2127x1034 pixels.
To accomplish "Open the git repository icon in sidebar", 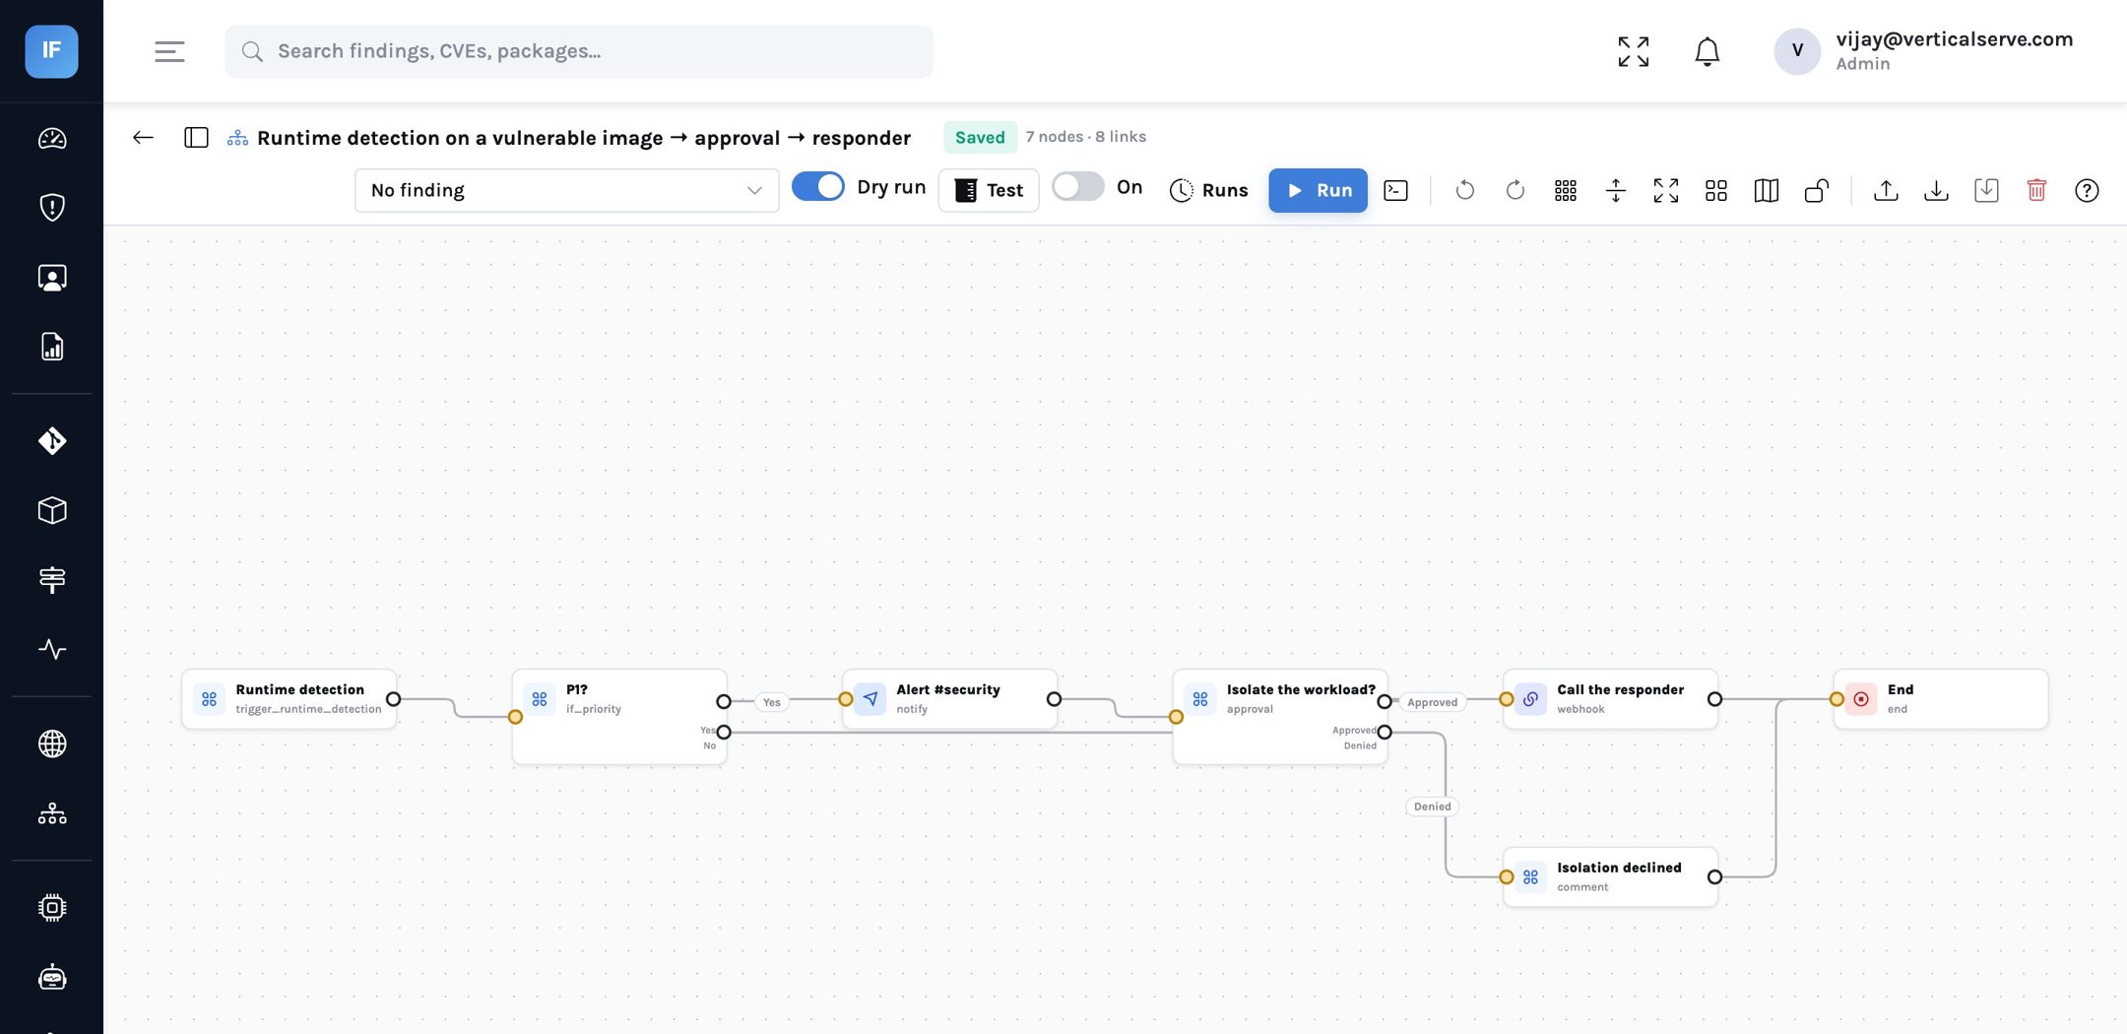I will (x=52, y=440).
